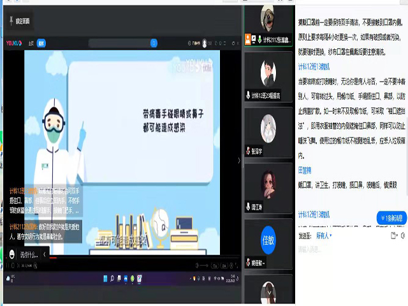Select the highlighted blue Youku tab
This screenshot has width=408, height=306.
point(41,43)
